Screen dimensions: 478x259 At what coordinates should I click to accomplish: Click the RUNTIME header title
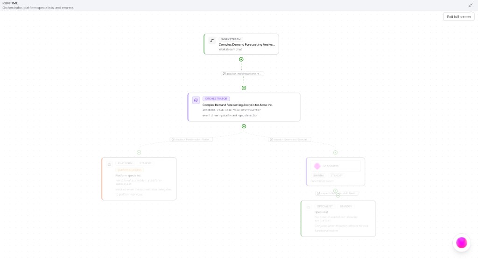click(x=10, y=3)
